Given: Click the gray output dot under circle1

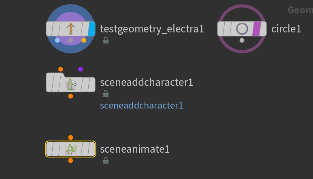Looking at the screenshot, I should click(242, 40).
